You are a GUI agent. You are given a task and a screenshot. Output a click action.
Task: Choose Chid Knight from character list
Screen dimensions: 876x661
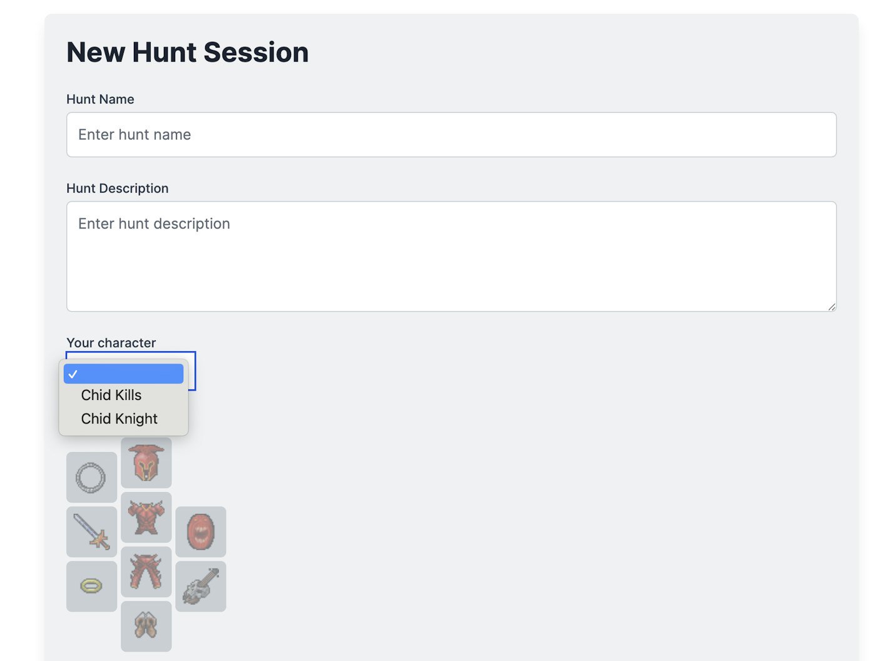click(x=119, y=419)
